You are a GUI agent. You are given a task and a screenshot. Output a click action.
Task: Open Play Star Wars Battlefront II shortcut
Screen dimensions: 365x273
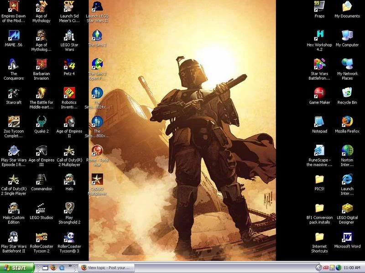(14, 242)
